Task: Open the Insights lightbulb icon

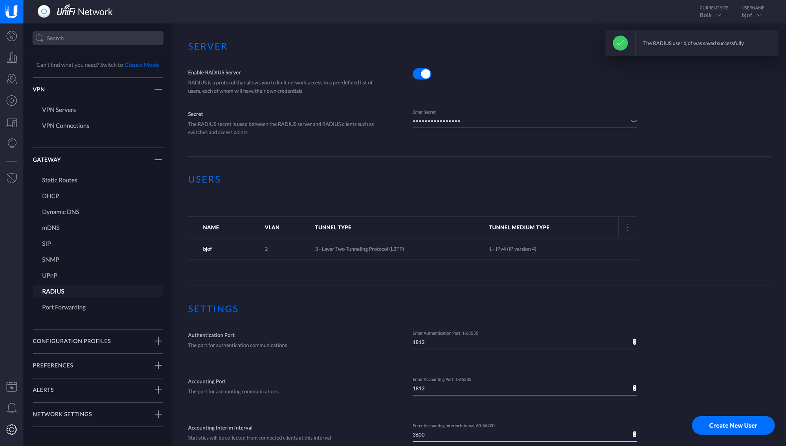Action: tap(12, 143)
